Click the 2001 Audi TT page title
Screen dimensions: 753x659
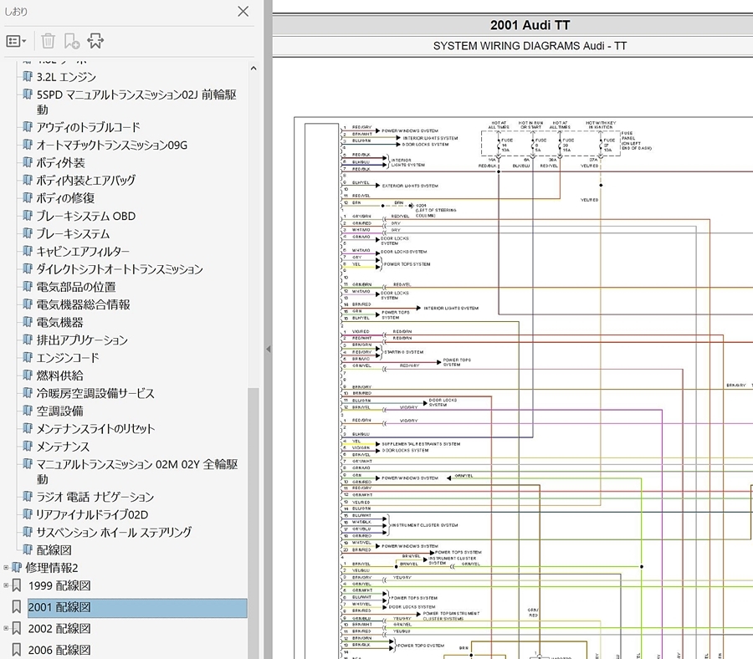pyautogui.click(x=530, y=25)
